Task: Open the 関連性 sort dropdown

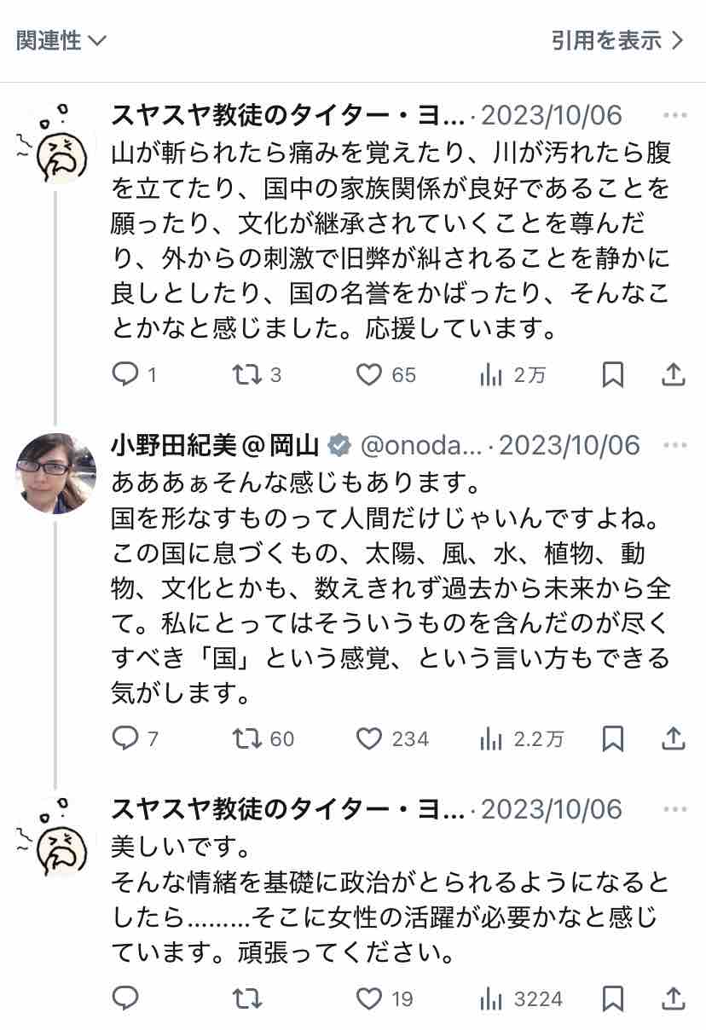Action: coord(61,40)
